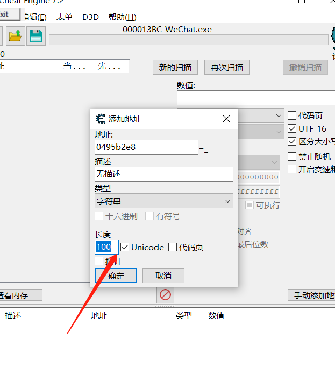
Task: Click the red no-entry clear list icon
Action: (165, 295)
